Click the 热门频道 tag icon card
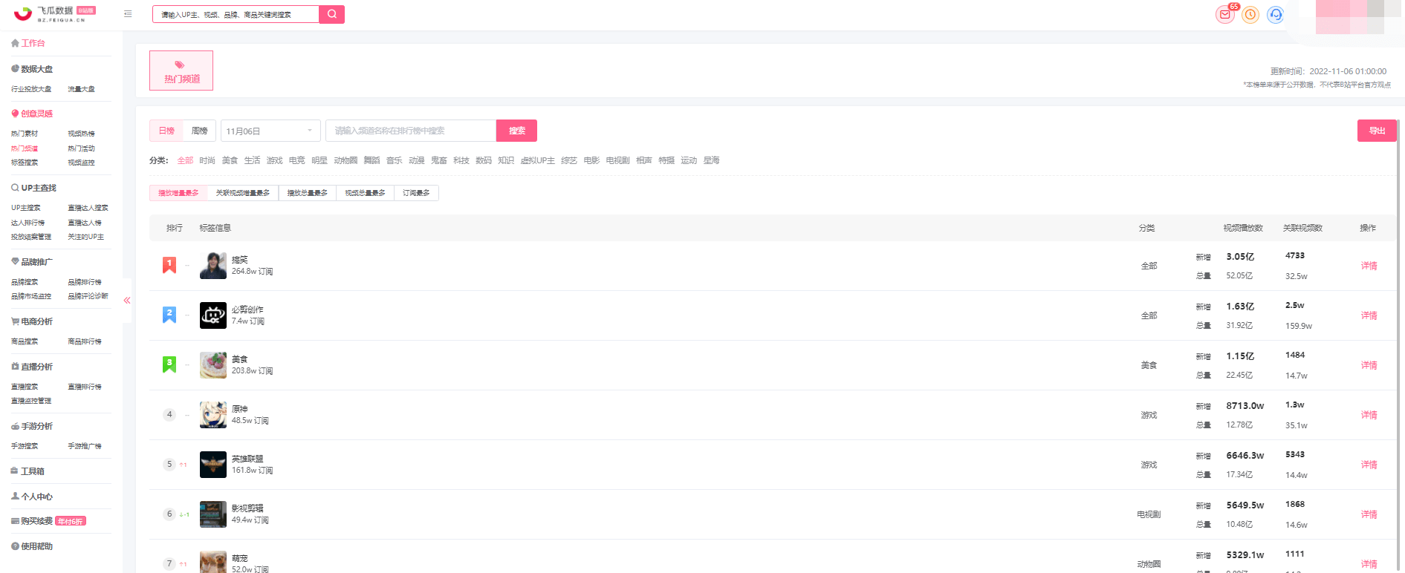Screen dimensions: 1405x573 coord(181,71)
